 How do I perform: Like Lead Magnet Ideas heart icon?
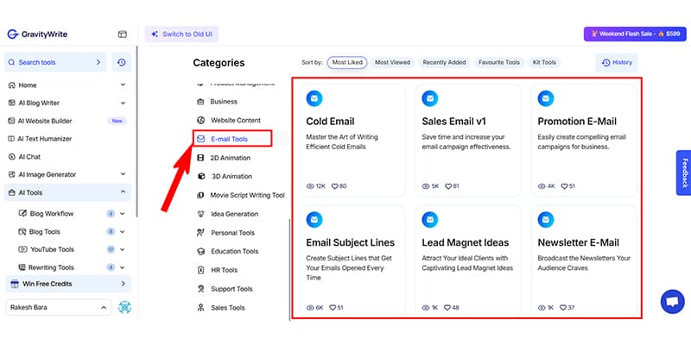(447, 308)
